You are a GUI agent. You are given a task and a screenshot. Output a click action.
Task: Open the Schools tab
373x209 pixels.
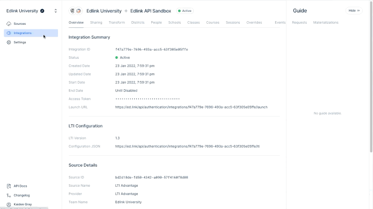175,23
